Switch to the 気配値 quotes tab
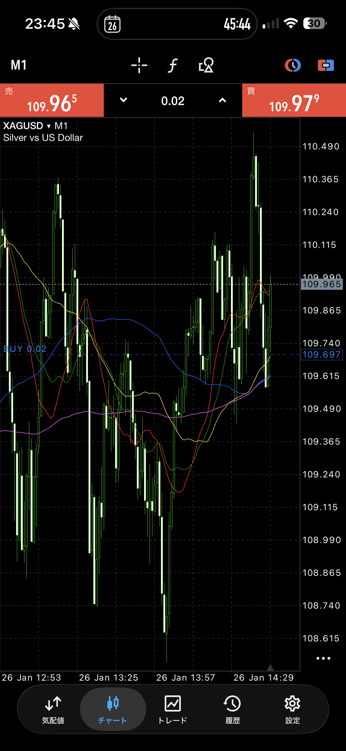 (53, 710)
